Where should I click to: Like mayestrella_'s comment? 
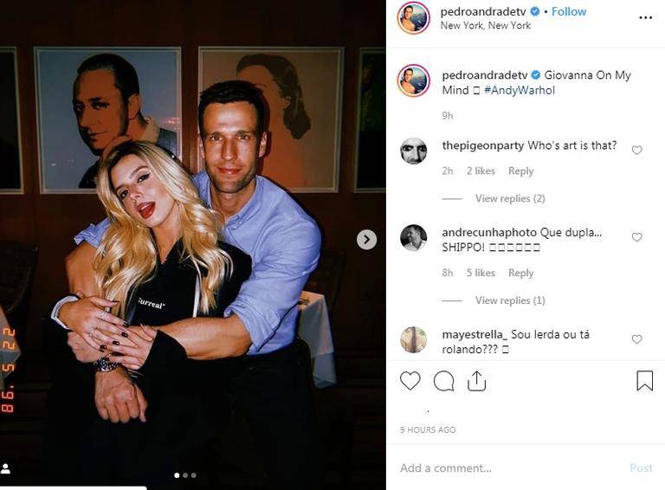tap(637, 339)
